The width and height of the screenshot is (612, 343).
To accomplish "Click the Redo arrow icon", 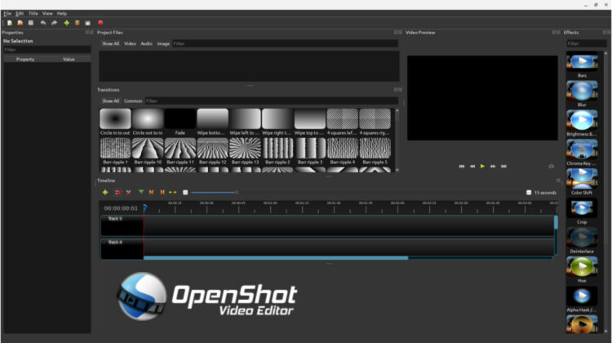I will click(55, 23).
